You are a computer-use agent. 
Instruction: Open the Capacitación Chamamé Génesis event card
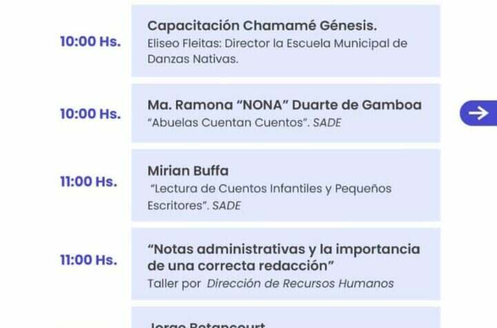[286, 41]
